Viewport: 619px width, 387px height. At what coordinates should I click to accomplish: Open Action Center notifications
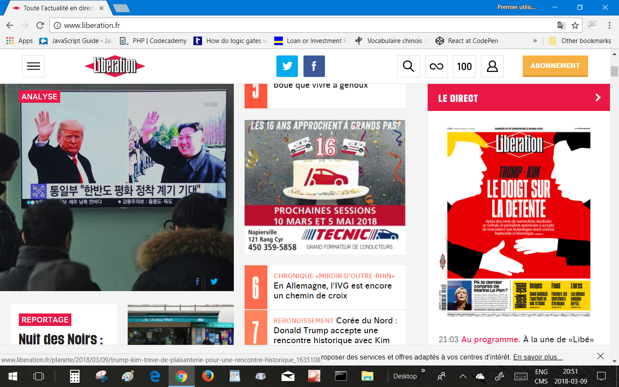601,376
